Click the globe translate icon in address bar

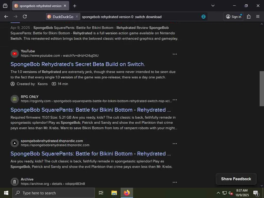click(203, 16)
